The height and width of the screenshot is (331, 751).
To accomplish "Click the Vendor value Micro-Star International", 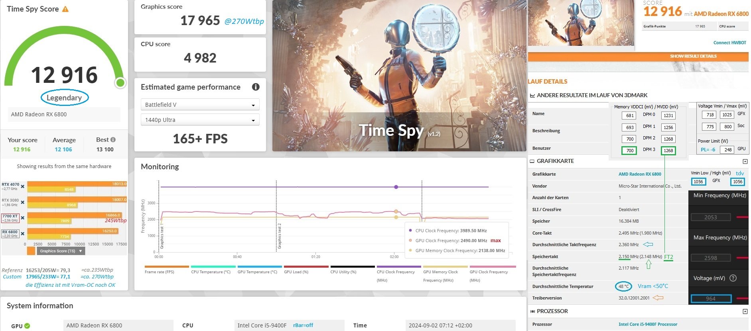I will 650,186.
